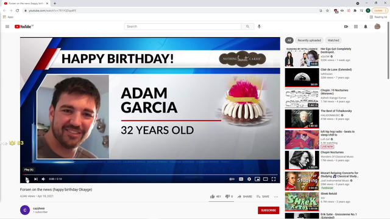The width and height of the screenshot is (390, 219).
Task: Click the browser address bar URL
Action: 52,11
